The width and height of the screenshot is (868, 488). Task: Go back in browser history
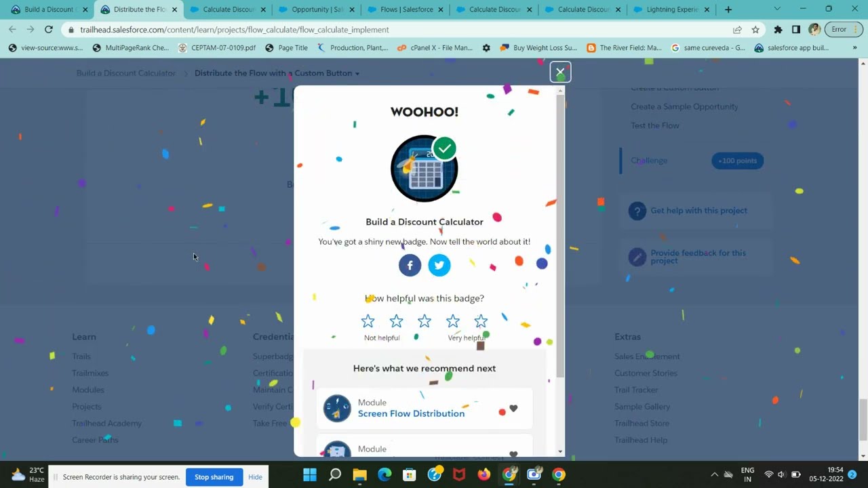coord(12,29)
